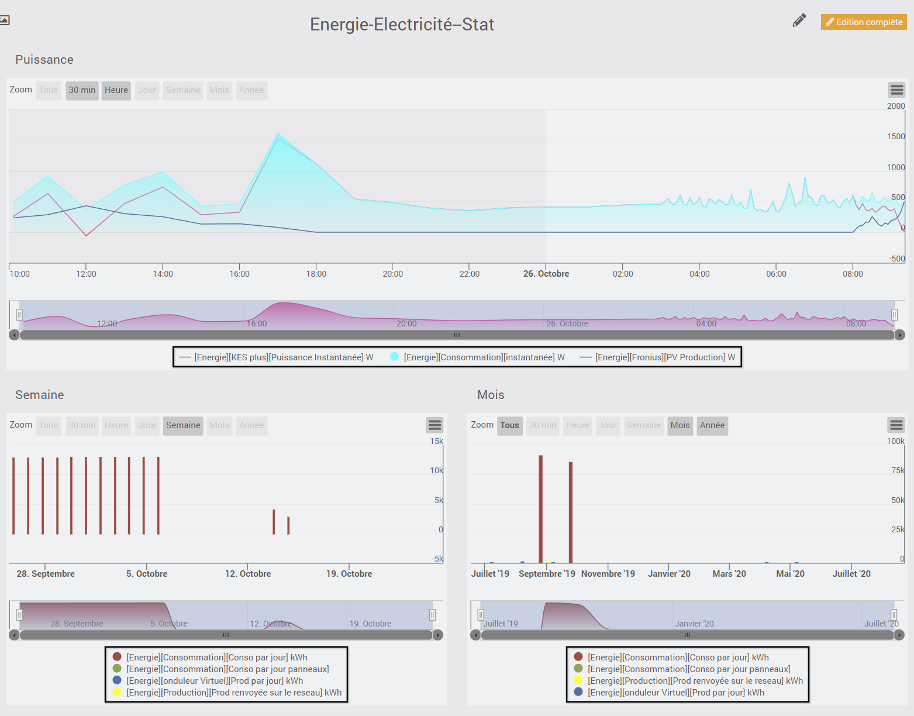Image resolution: width=914 pixels, height=716 pixels.
Task: Select 30 min zoom in the Semaine chart
Action: click(x=82, y=425)
